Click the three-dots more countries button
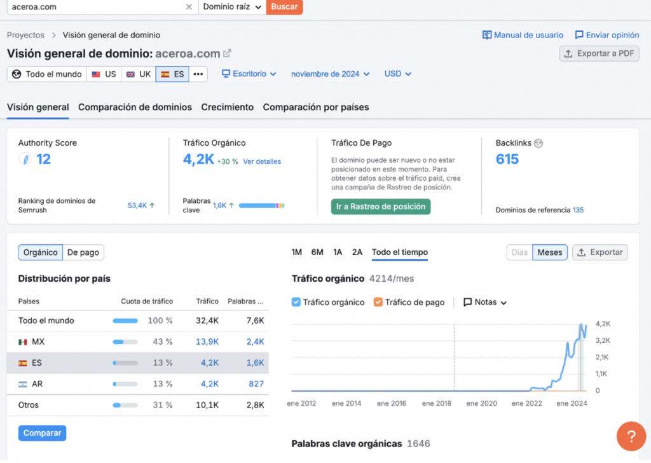 click(x=198, y=74)
